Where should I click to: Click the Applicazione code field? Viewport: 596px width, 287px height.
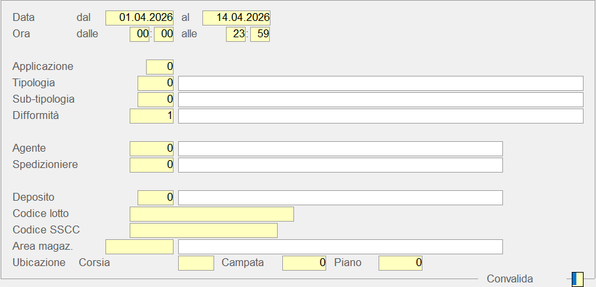pyautogui.click(x=160, y=67)
